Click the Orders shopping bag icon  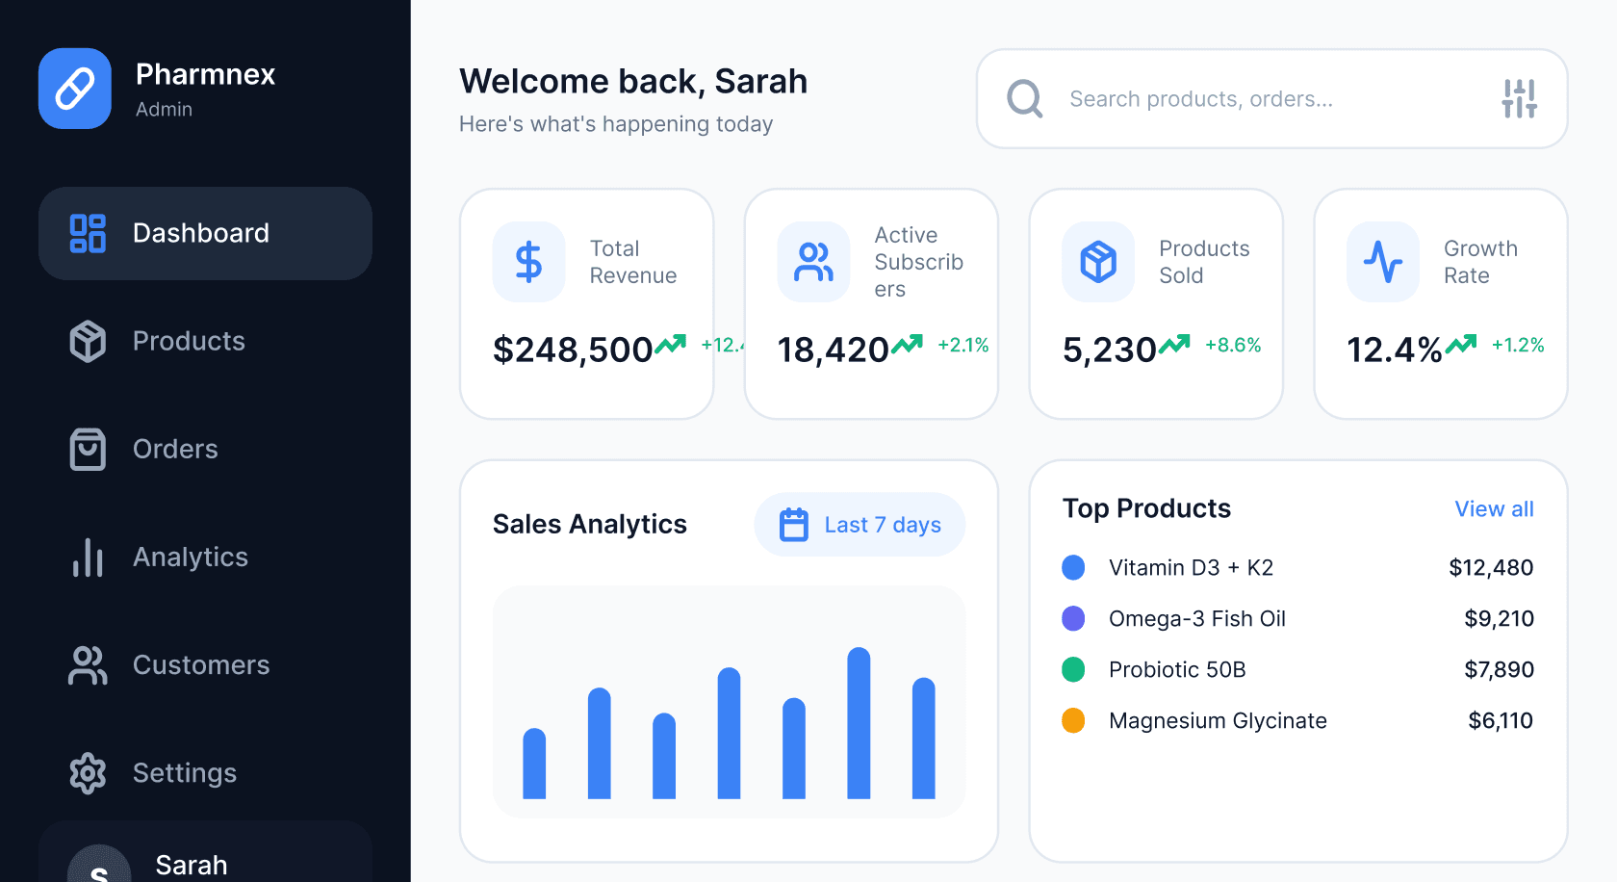(88, 450)
